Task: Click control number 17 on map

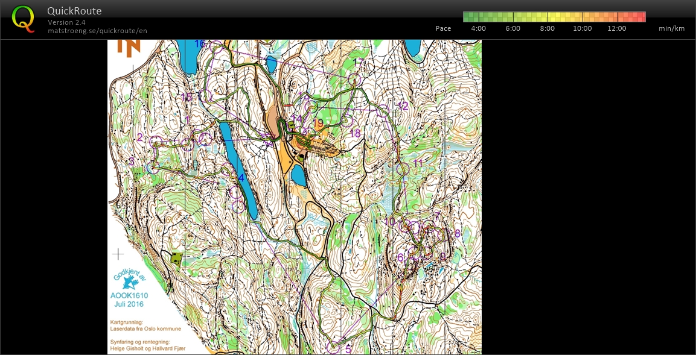Action: point(359,63)
